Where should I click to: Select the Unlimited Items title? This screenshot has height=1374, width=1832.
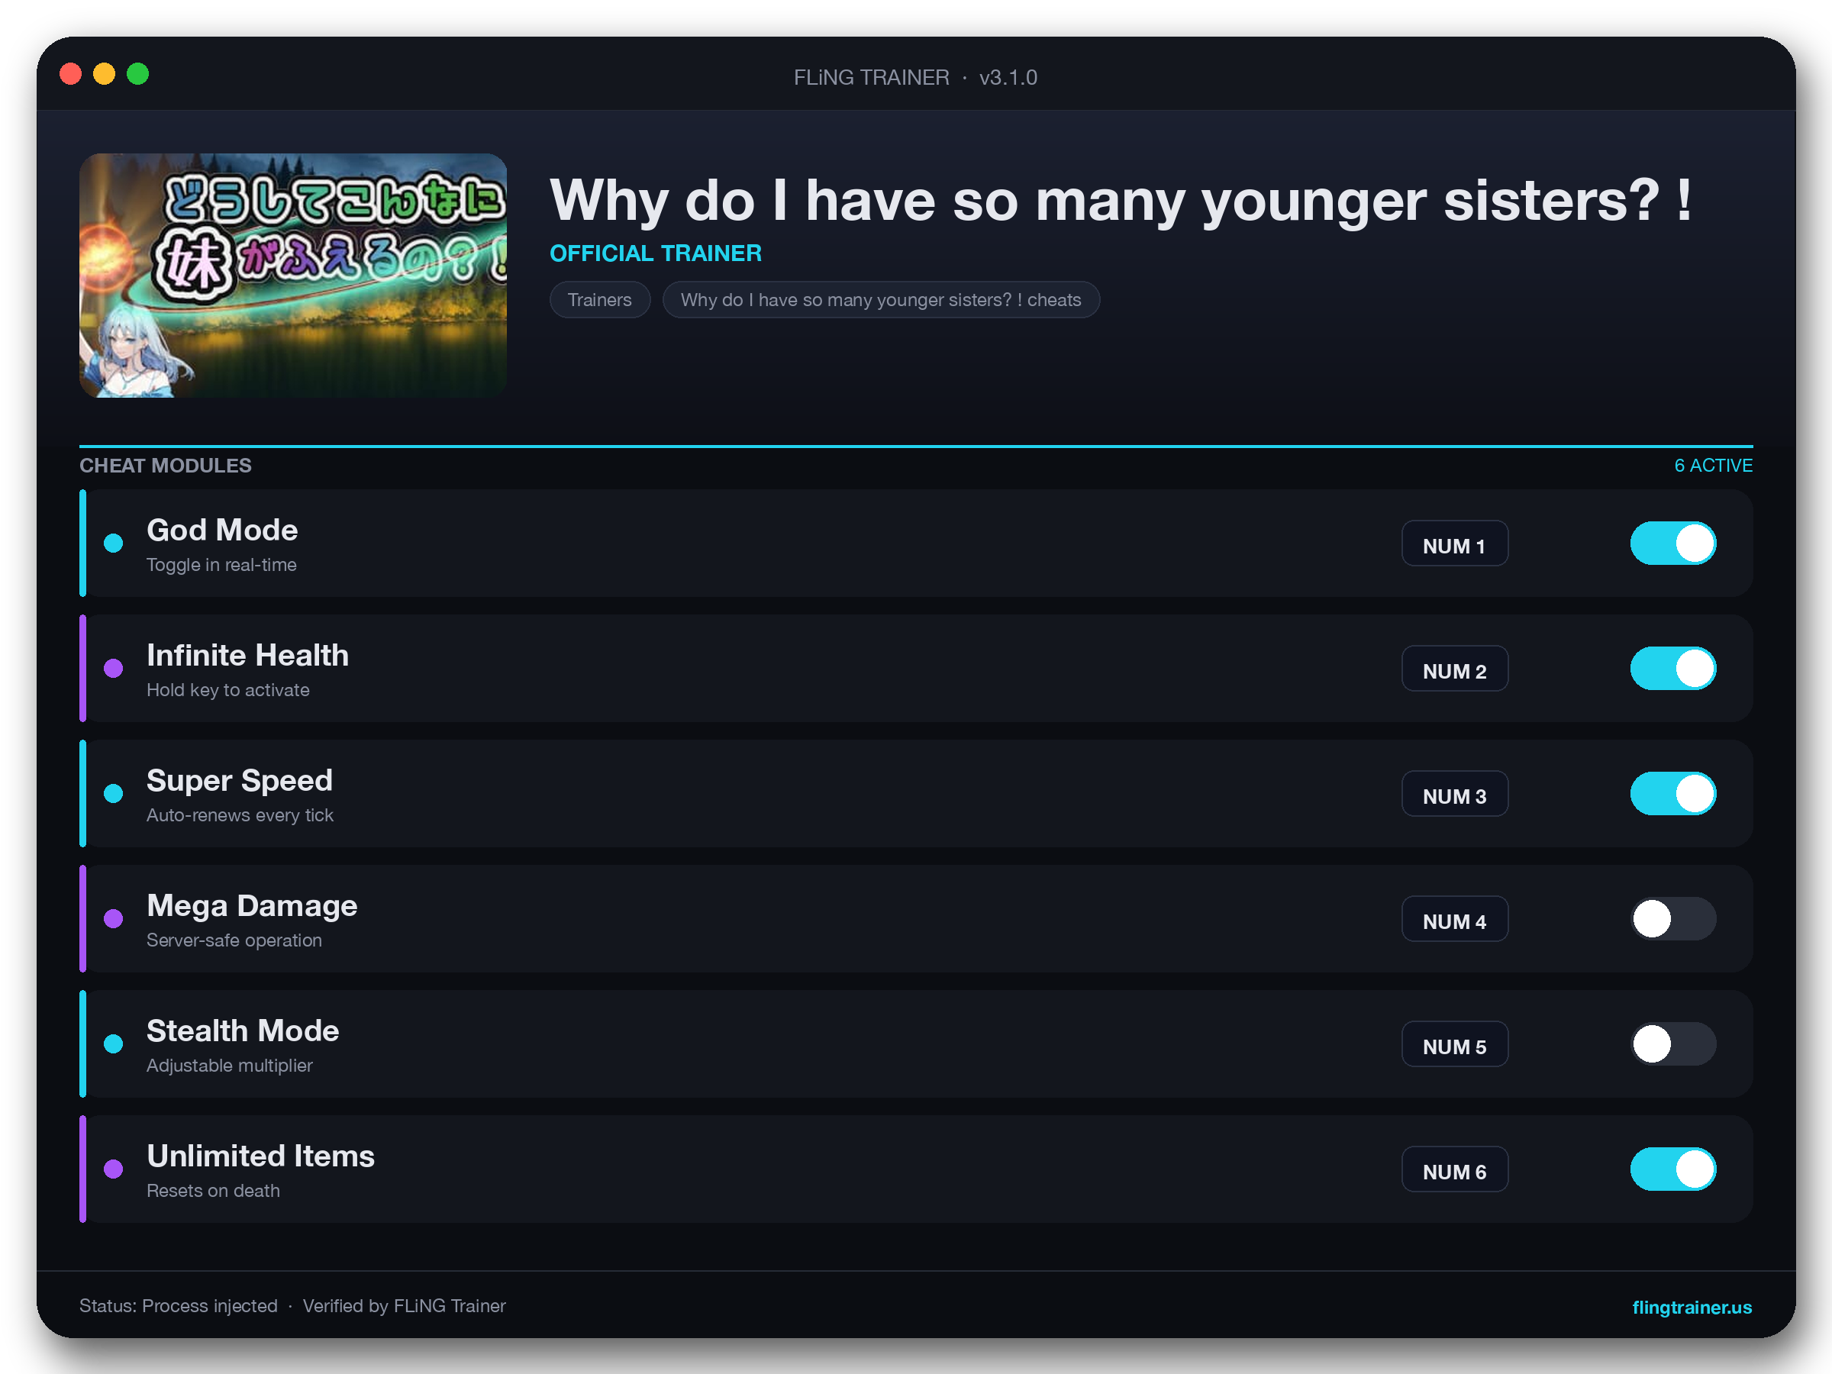tap(260, 1156)
